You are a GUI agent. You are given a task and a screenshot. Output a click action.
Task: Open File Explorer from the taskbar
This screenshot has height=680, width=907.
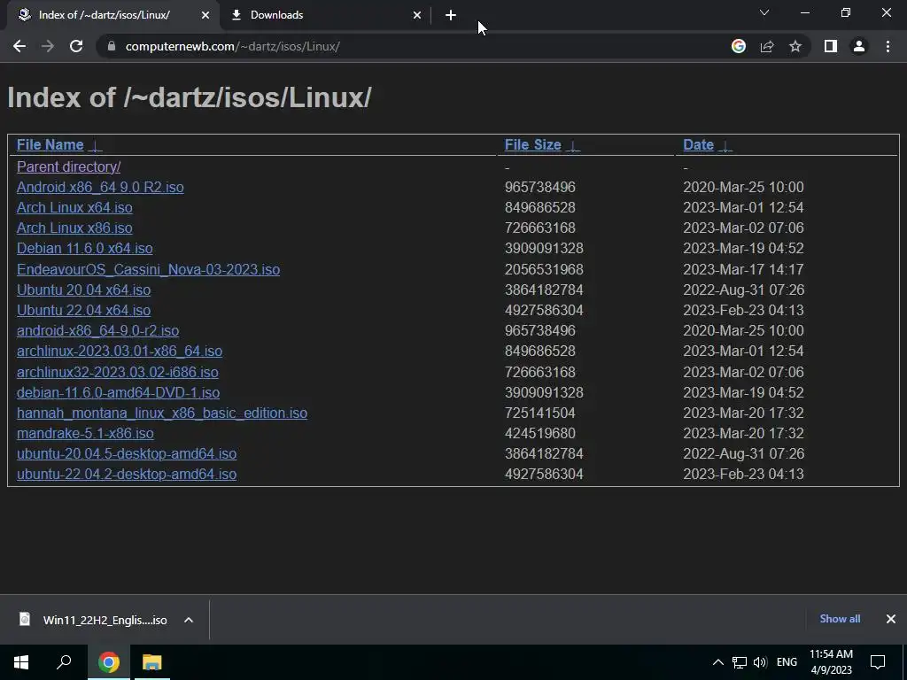pos(152,662)
